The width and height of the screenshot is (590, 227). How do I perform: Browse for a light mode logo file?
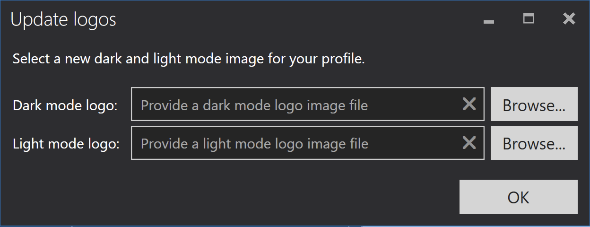pos(534,143)
